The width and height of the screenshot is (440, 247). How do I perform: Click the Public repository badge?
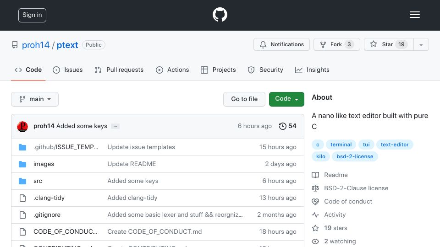click(93, 45)
